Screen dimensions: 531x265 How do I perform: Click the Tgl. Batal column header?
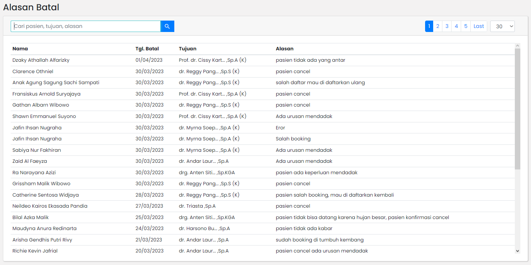(147, 49)
